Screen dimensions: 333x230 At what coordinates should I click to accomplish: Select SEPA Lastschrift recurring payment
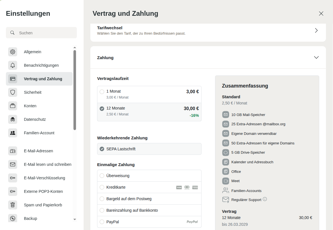point(102,149)
